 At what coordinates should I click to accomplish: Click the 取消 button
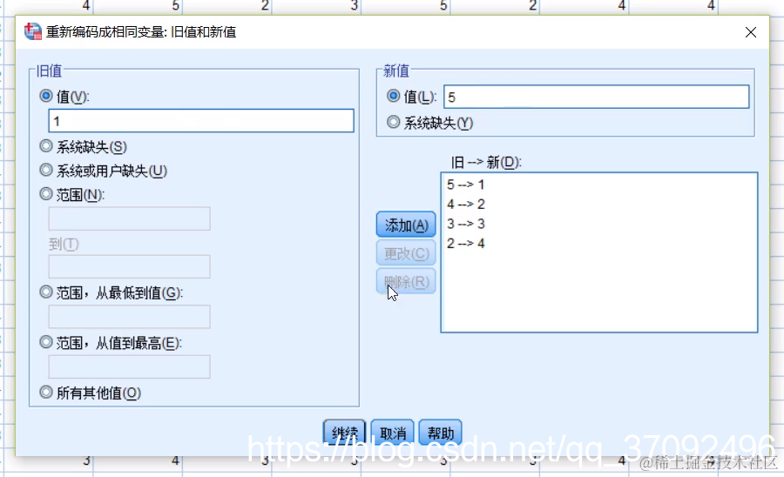[393, 433]
